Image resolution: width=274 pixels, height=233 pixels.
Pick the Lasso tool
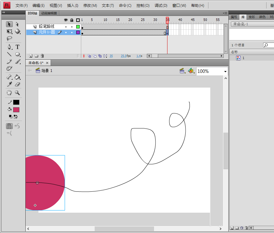tap(9, 38)
